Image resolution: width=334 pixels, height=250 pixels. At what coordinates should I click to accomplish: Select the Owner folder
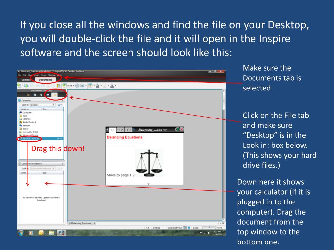[x=41, y=129]
